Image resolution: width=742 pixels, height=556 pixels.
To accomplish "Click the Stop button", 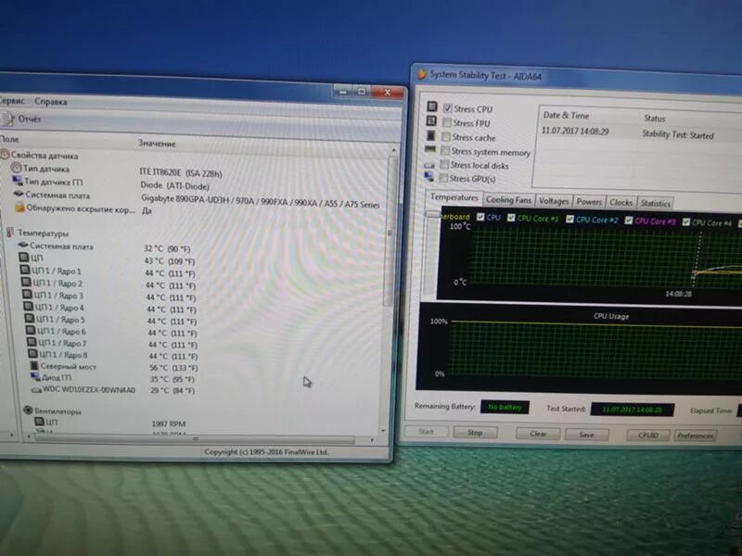I will coord(475,432).
